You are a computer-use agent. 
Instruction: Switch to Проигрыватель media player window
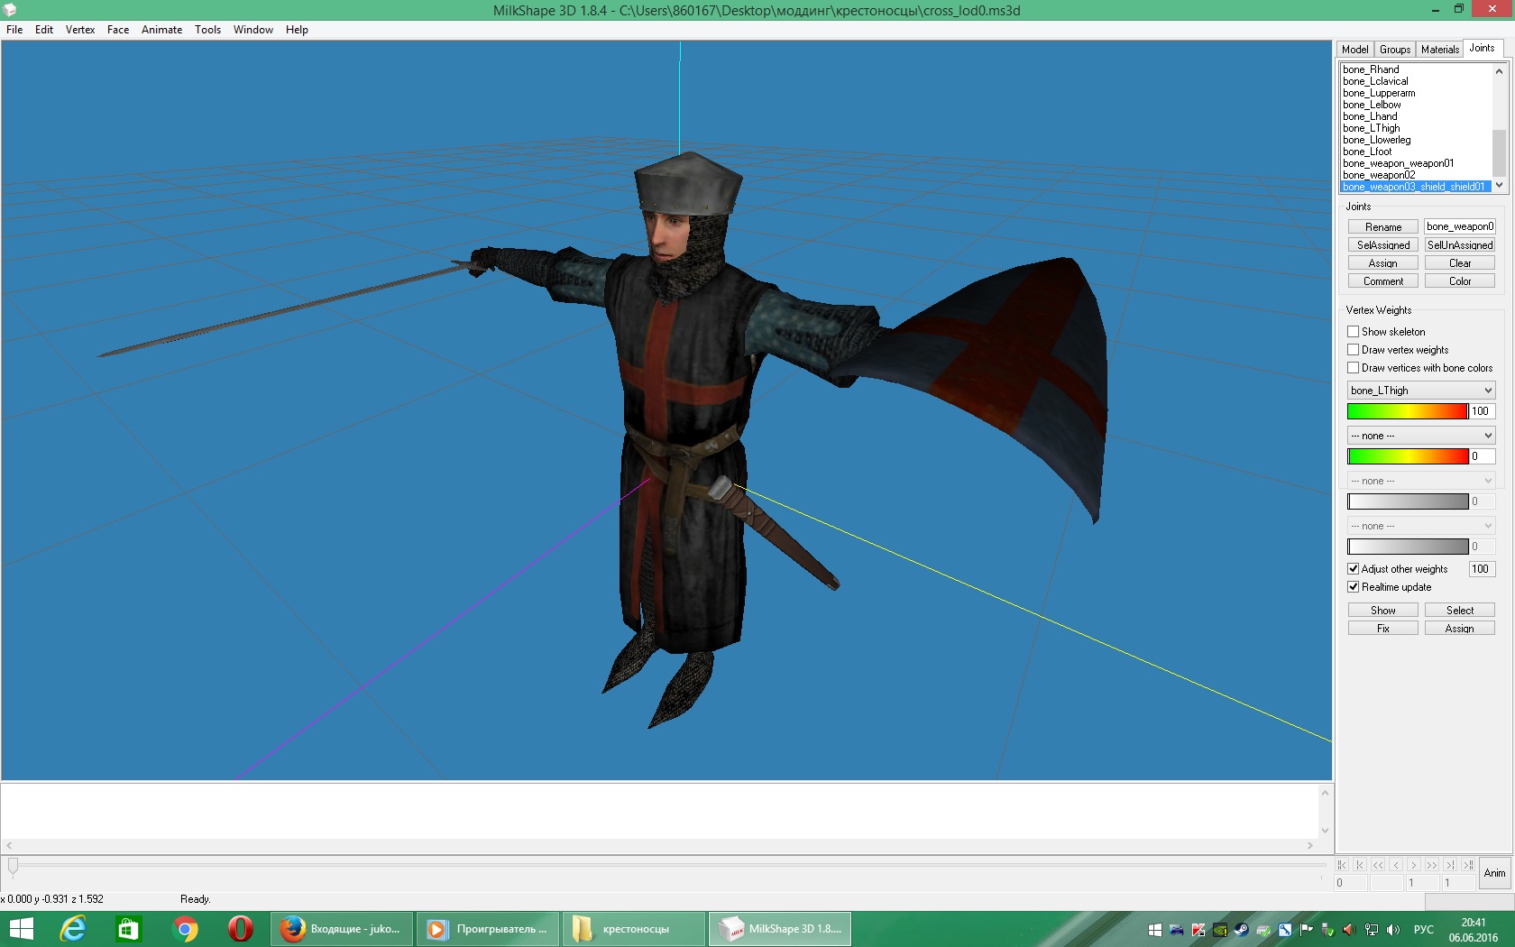488,929
